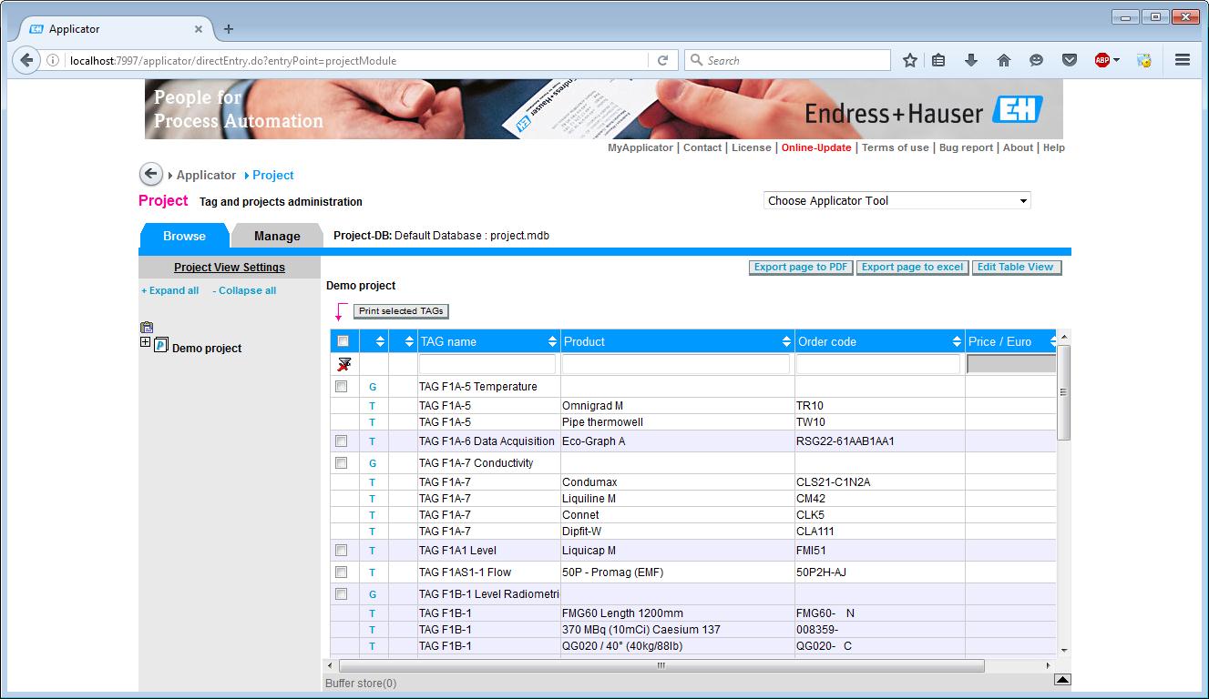Toggle the select-all checkbox in table header
Image resolution: width=1209 pixels, height=699 pixels.
343,341
